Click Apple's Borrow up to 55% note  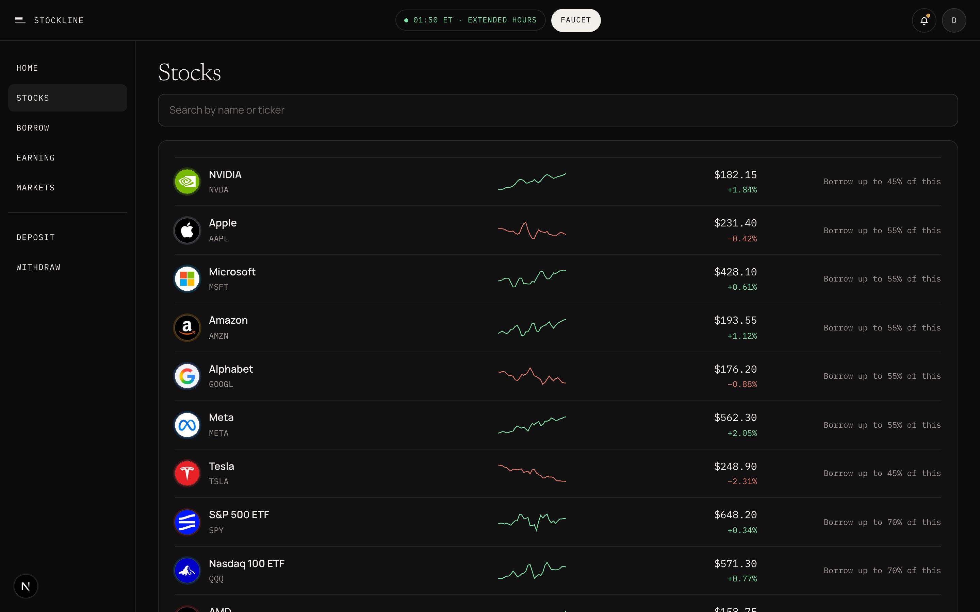(x=882, y=231)
